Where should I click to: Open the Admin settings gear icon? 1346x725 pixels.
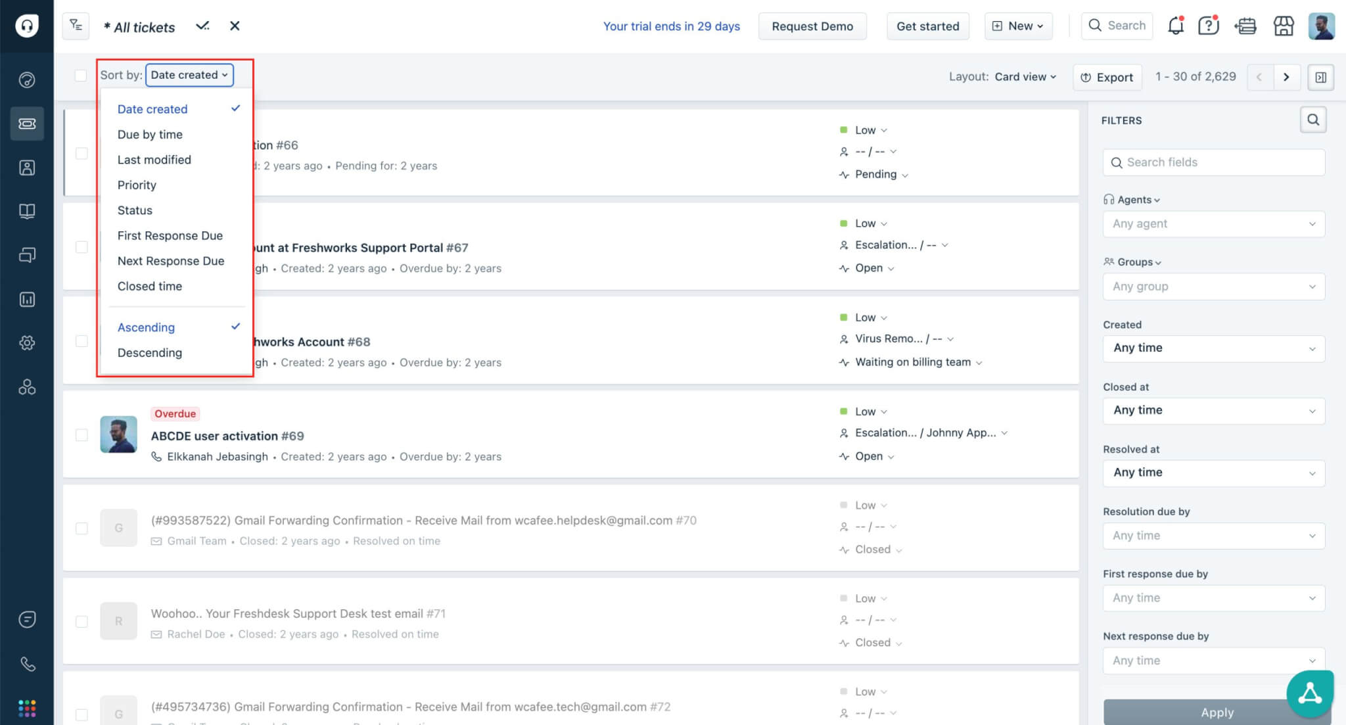click(27, 342)
